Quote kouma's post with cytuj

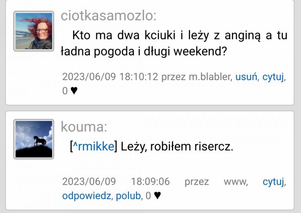coord(273,182)
